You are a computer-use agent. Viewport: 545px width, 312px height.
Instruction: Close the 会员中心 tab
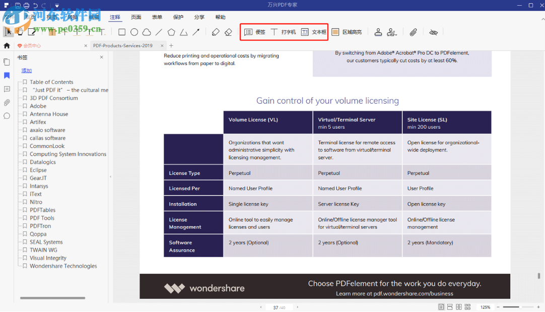click(x=86, y=45)
